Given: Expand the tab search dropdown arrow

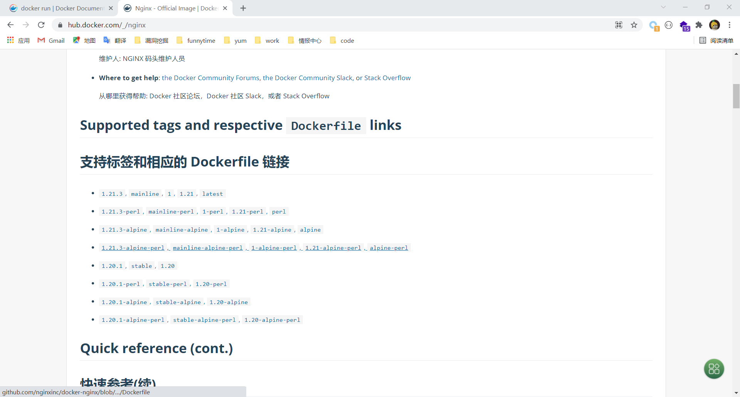Looking at the screenshot, I should [663, 7].
